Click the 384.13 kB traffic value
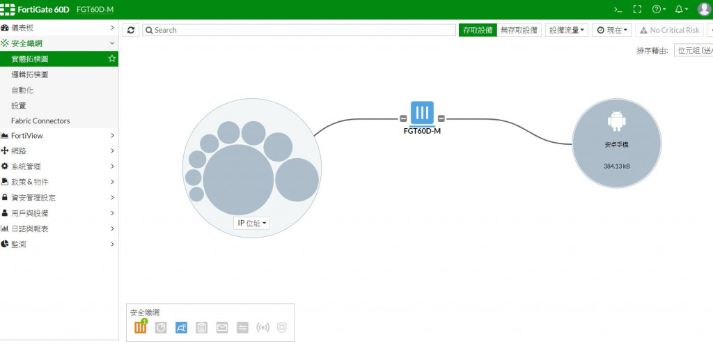Image resolution: width=713 pixels, height=342 pixels. (617, 166)
